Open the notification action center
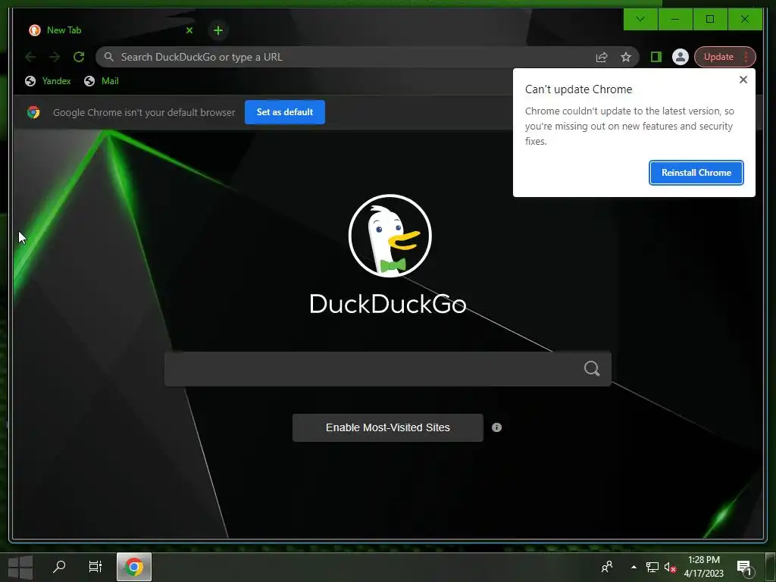 744,567
